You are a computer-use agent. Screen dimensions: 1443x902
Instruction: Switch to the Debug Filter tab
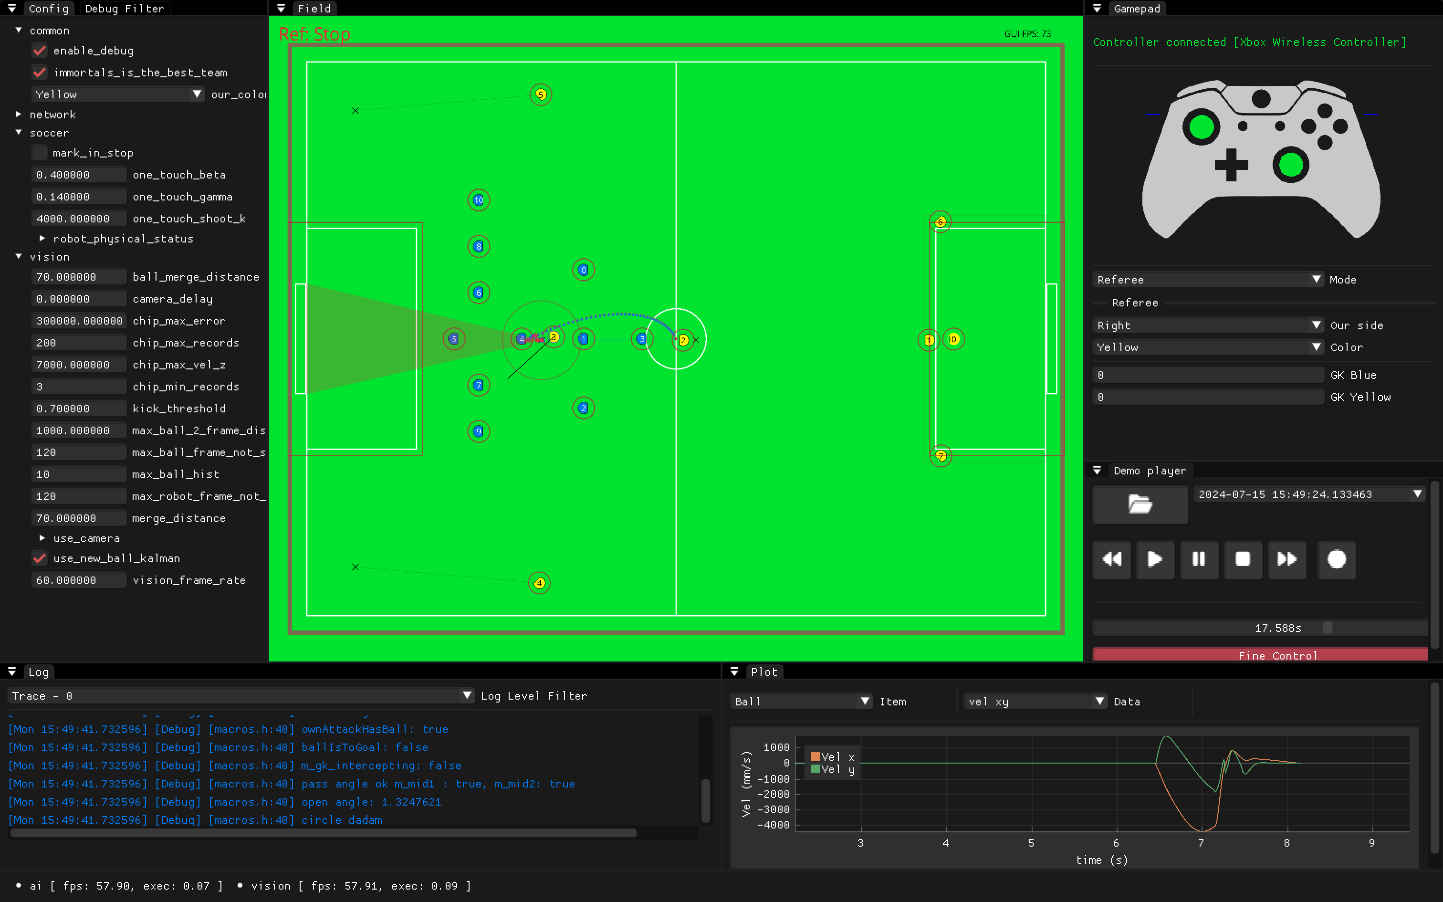pyautogui.click(x=124, y=9)
